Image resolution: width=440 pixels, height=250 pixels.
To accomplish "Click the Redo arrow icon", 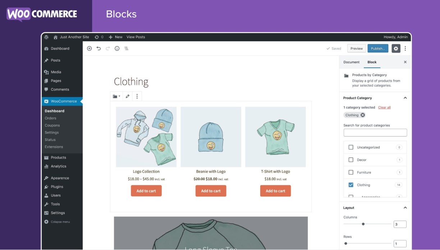I will (x=108, y=48).
